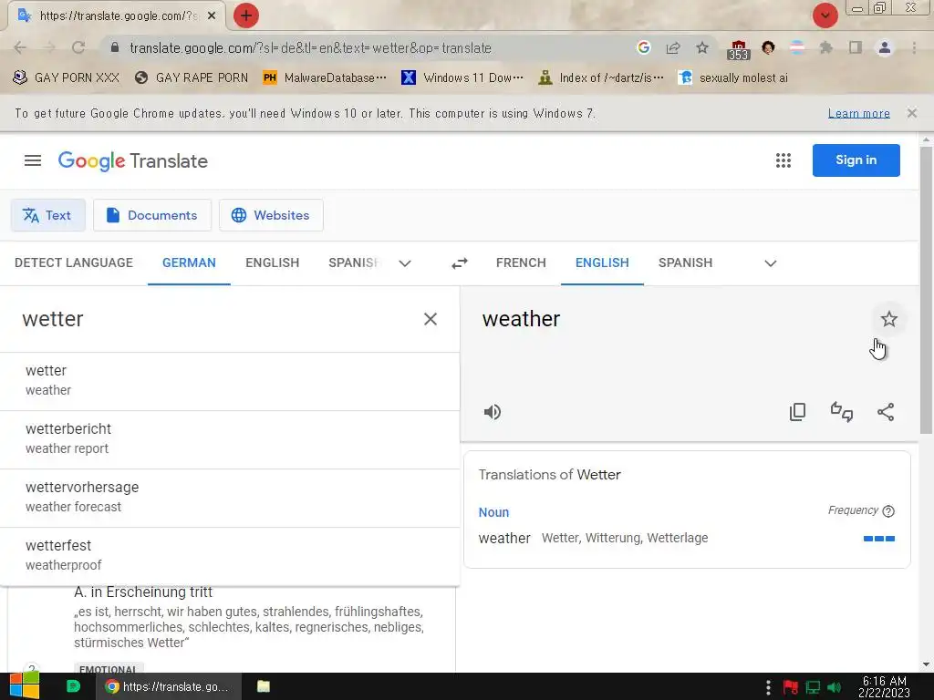934x700 pixels.
Task: Switch to Text translation mode
Action: (47, 215)
